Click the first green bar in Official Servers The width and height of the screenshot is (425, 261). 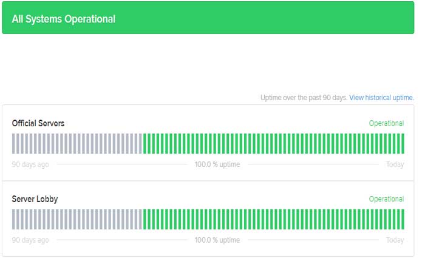coord(144,143)
